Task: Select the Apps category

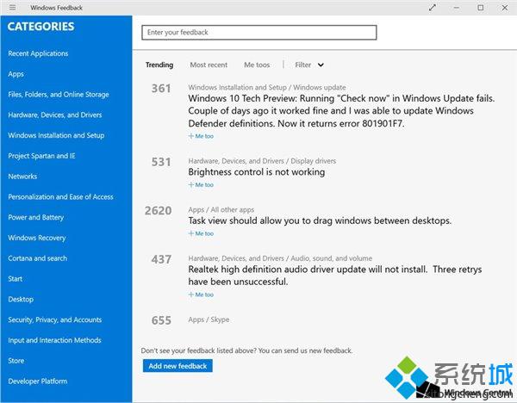Action: click(16, 74)
